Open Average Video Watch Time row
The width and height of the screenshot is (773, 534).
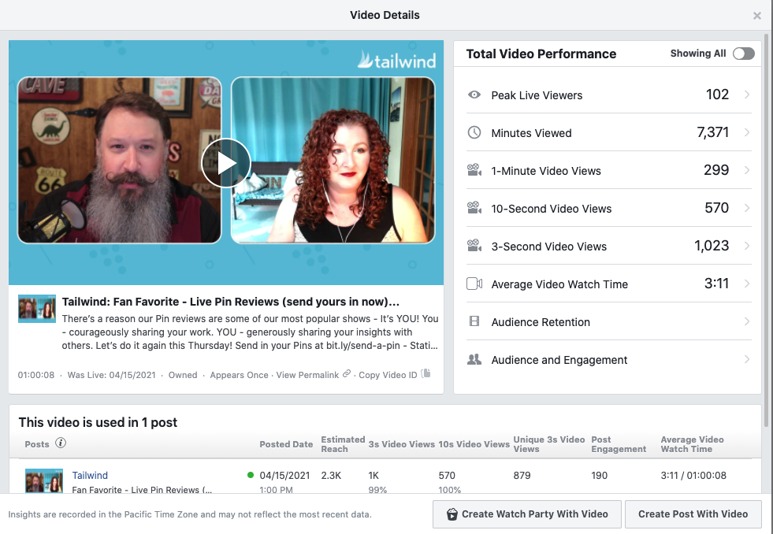(609, 284)
